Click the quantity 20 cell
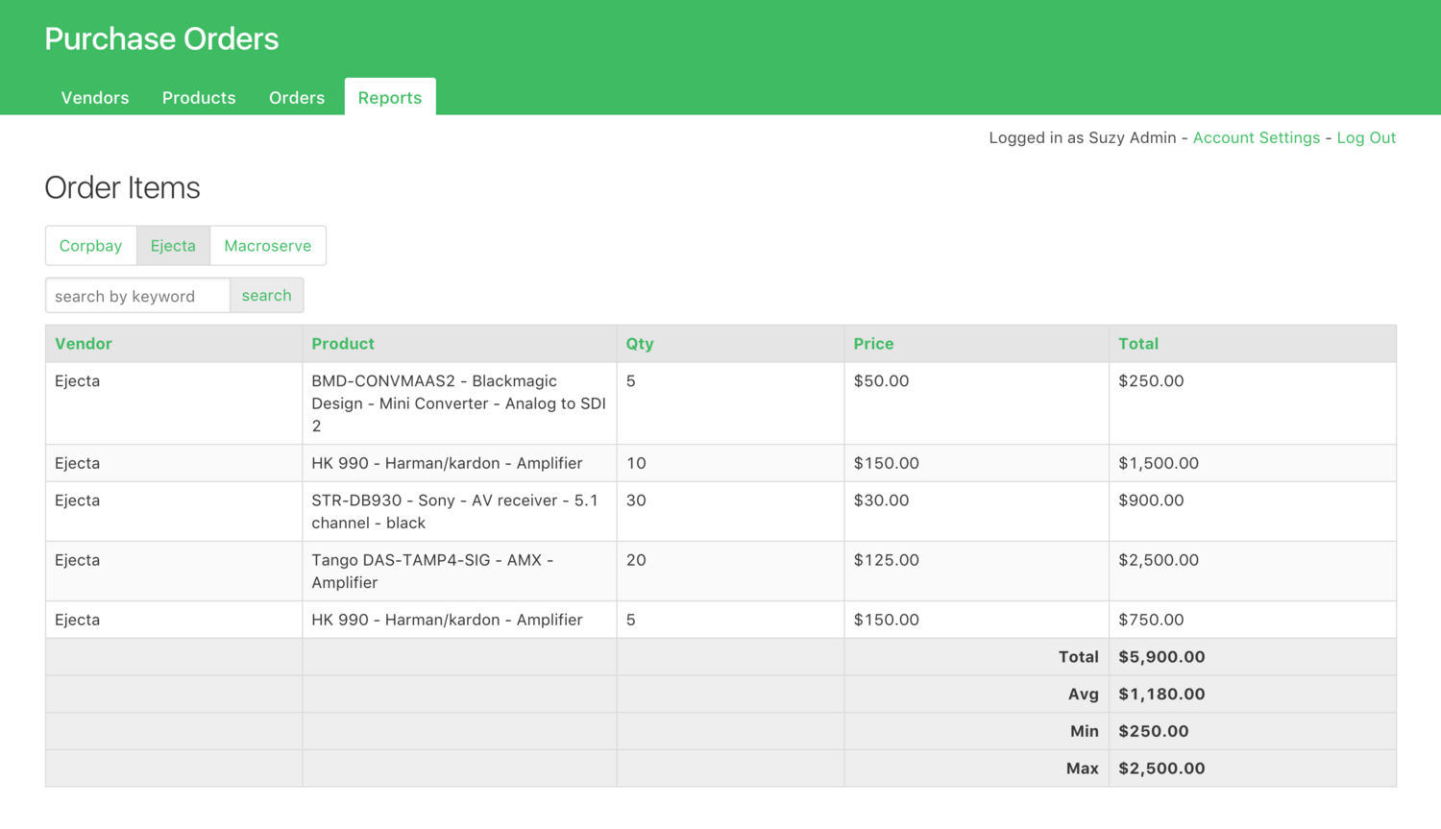 [730, 572]
